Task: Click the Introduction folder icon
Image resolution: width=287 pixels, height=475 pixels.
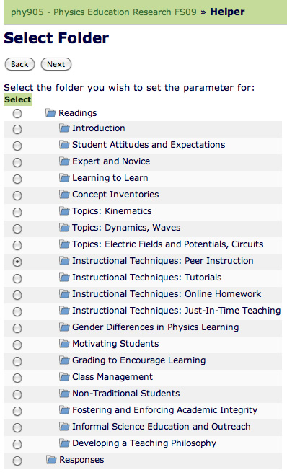Action: coord(64,128)
